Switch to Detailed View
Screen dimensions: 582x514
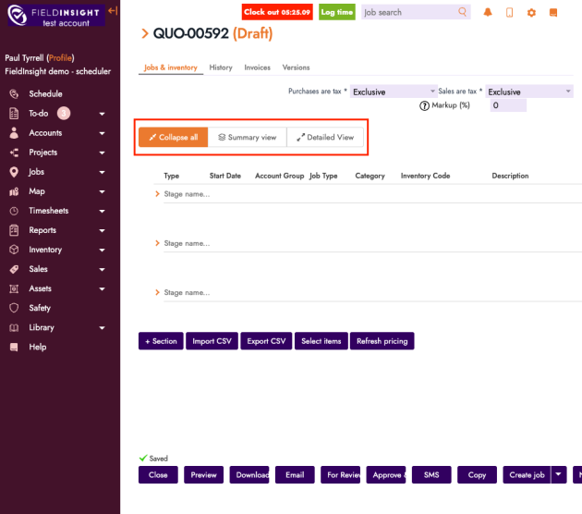coord(325,138)
